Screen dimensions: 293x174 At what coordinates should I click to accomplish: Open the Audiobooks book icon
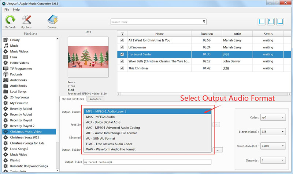pos(6,80)
